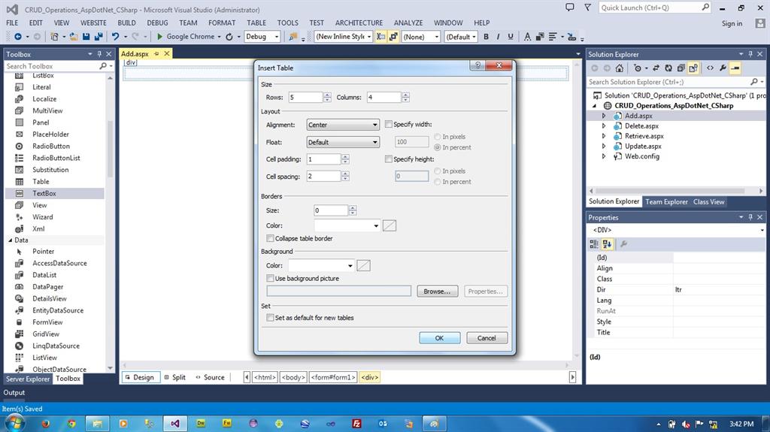This screenshot has width=770, height=432.
Task: Click OK in the Insert Table dialog
Action: [439, 338]
